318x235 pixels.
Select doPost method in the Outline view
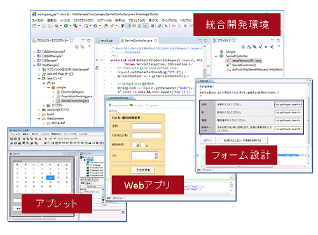click(254, 69)
